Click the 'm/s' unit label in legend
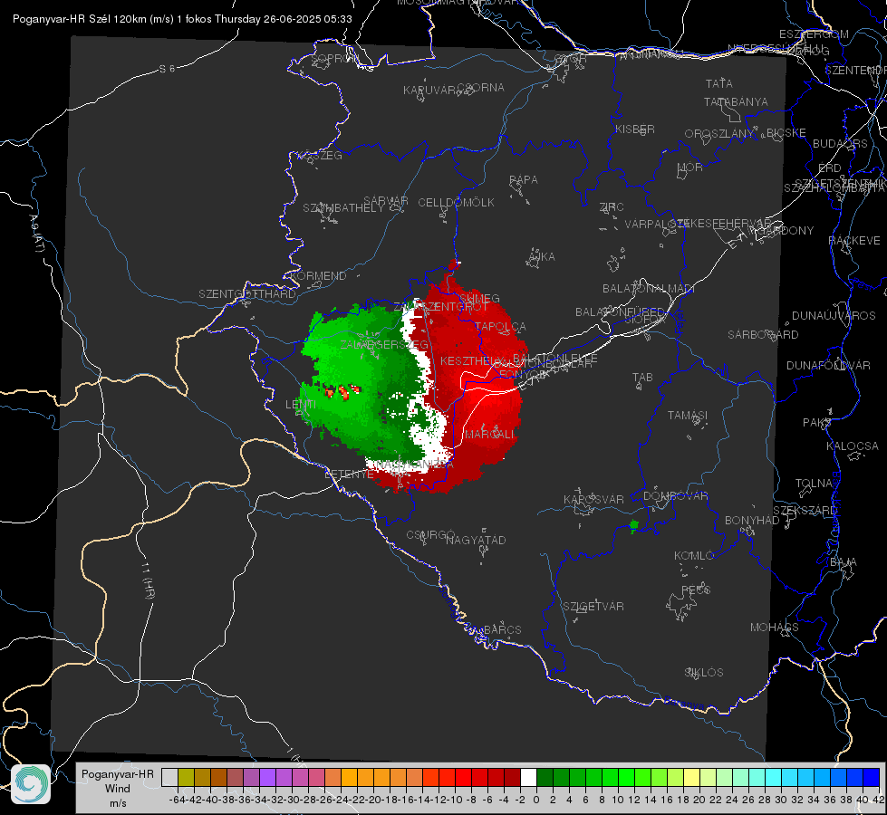Image resolution: width=887 pixels, height=815 pixels. (x=118, y=802)
